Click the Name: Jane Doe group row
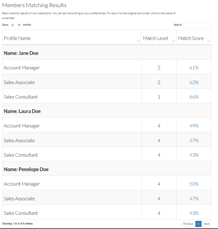This screenshot has height=229, width=218. (x=107, y=53)
